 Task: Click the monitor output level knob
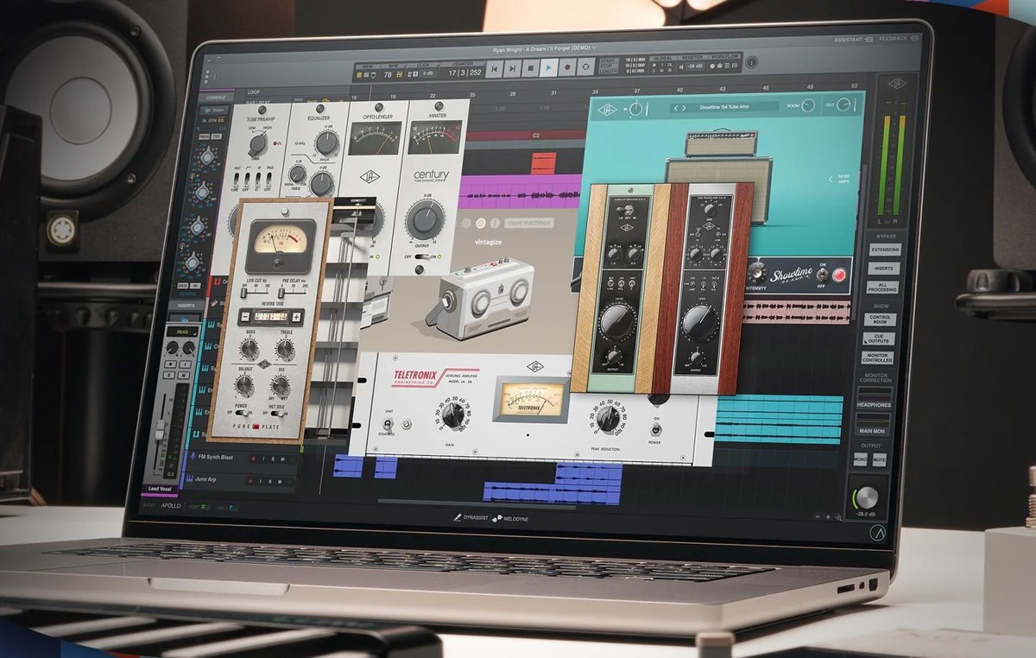point(868,497)
